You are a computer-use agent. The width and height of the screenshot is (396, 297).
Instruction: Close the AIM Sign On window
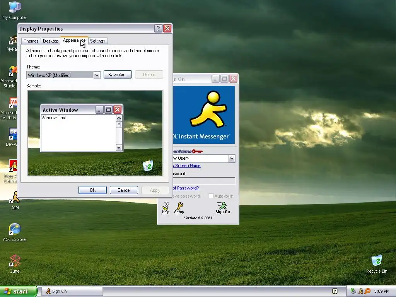(x=233, y=79)
